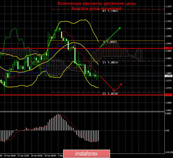173x158 pixels.
Task: Click the S1 1.0854 support label
Action: point(110,62)
